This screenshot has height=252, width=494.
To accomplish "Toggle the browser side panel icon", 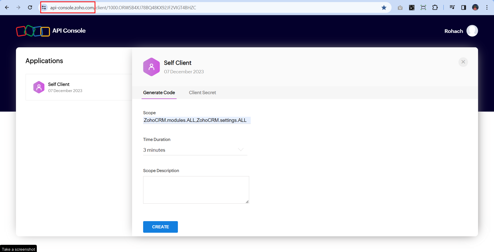I will click(x=464, y=8).
